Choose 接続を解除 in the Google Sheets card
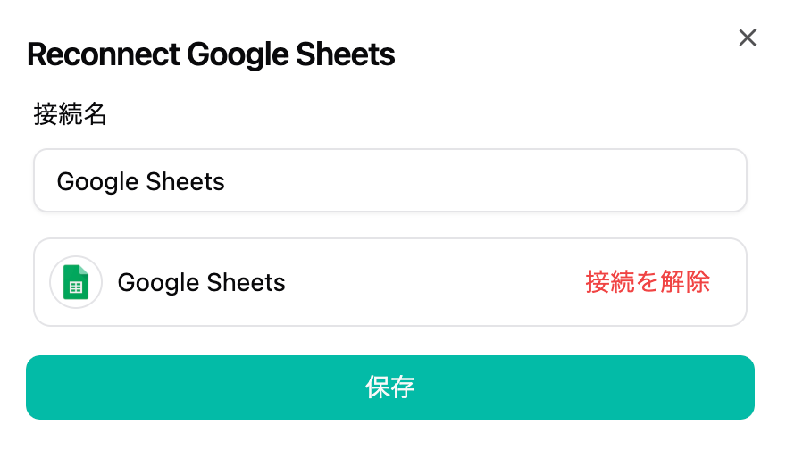Image resolution: width=786 pixels, height=450 pixels. [648, 282]
